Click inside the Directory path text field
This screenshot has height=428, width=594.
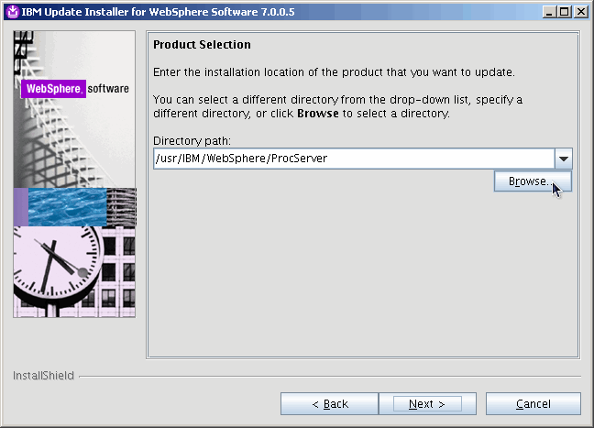(353, 159)
